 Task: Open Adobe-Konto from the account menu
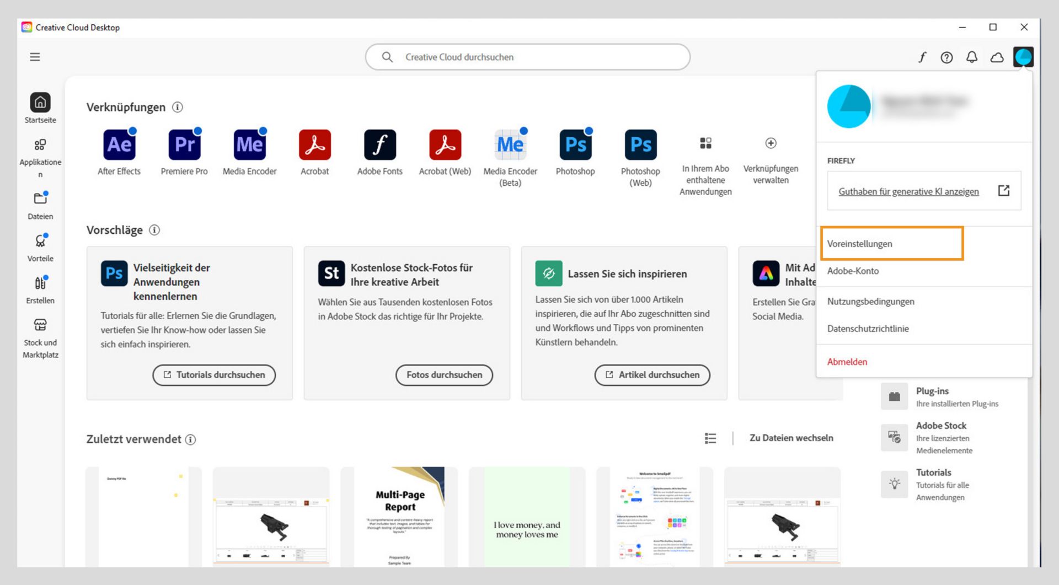(x=853, y=271)
